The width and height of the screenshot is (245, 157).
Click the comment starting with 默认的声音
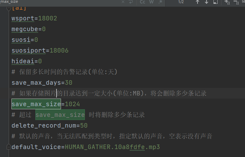click(112, 136)
